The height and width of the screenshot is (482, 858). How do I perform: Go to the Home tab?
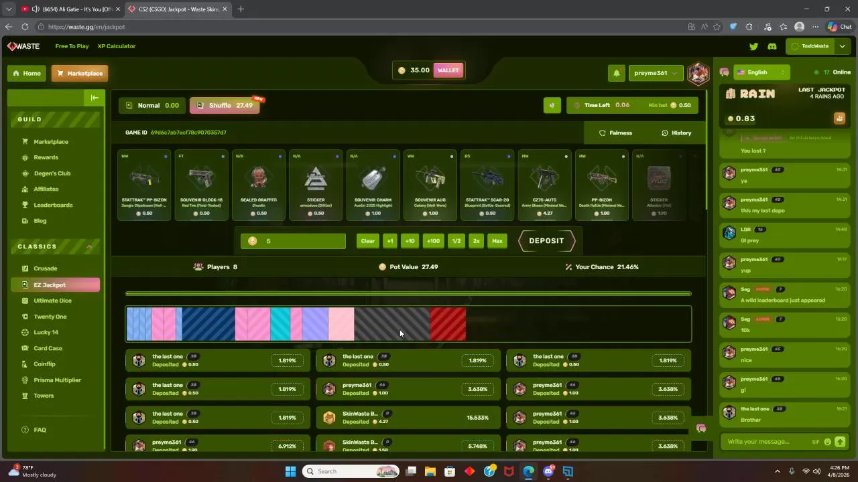click(x=27, y=73)
